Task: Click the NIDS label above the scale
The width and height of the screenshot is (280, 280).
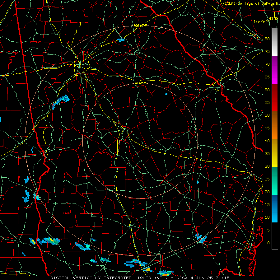Action: 273,18
